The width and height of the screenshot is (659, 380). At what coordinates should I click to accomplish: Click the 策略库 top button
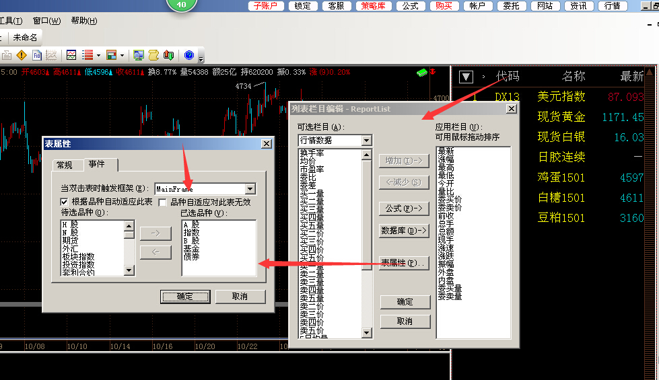click(373, 6)
